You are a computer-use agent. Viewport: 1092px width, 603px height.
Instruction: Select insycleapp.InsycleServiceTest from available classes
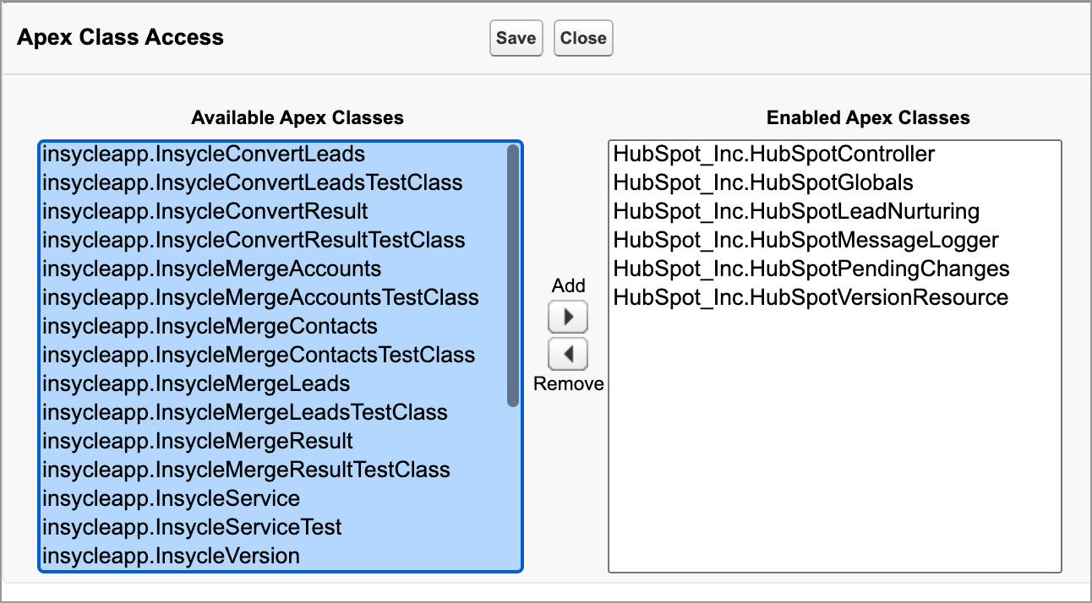pyautogui.click(x=191, y=527)
